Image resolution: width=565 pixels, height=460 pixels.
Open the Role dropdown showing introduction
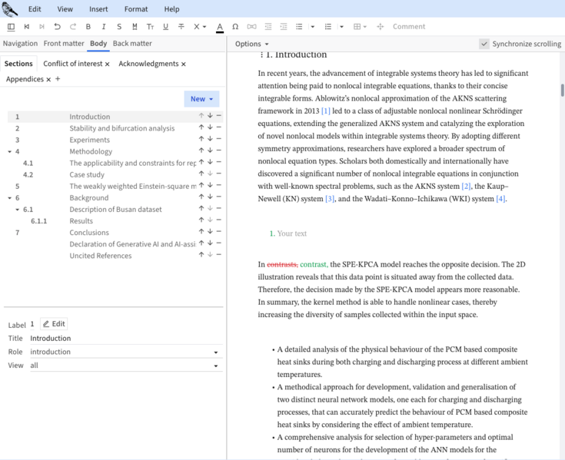126,352
